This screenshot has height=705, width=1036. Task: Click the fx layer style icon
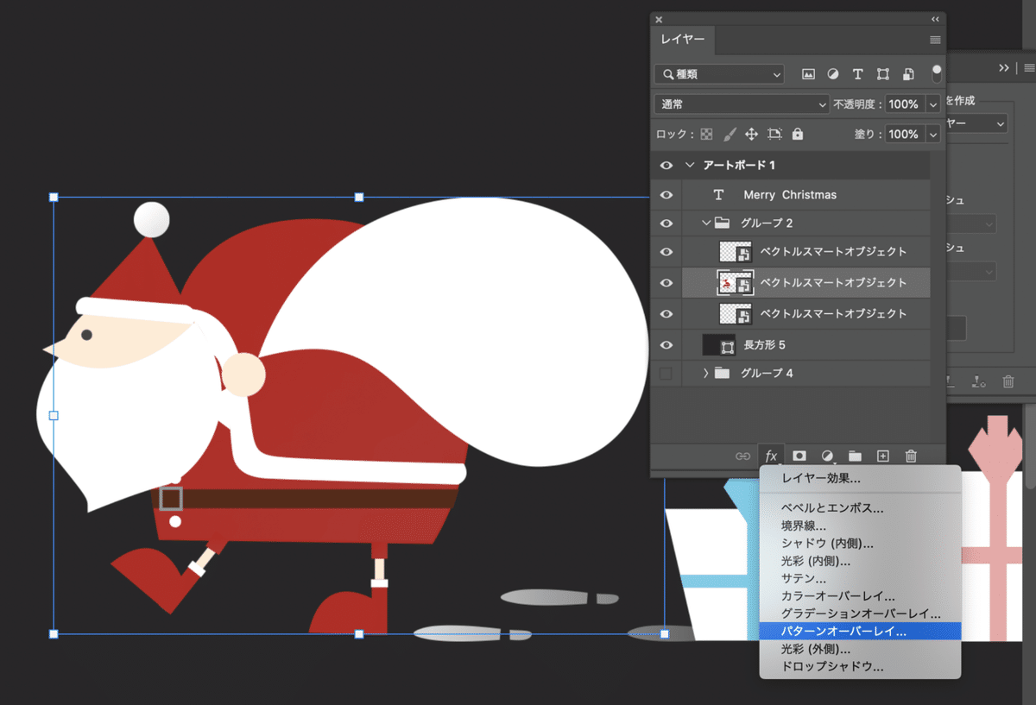(771, 456)
